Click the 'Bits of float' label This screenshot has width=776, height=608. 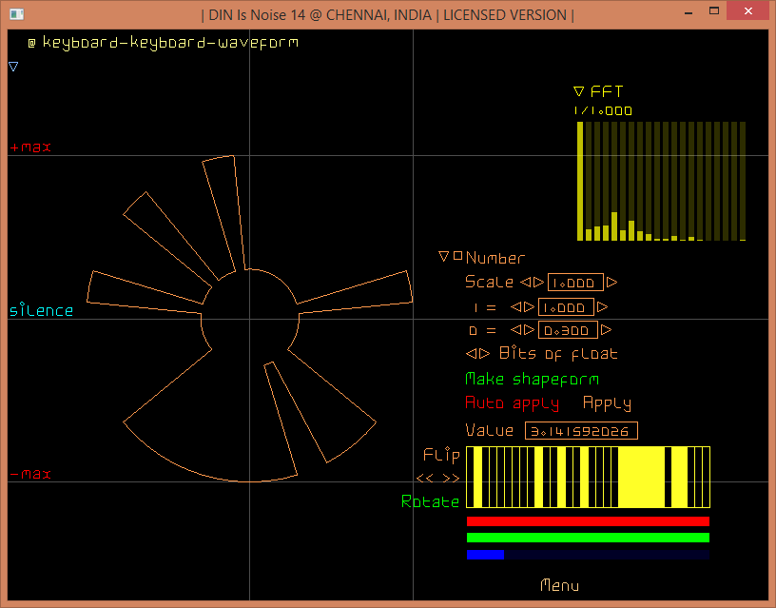[558, 354]
